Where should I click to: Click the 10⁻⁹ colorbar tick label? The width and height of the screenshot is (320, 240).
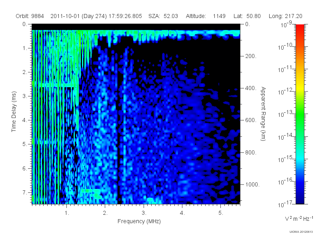286,24
